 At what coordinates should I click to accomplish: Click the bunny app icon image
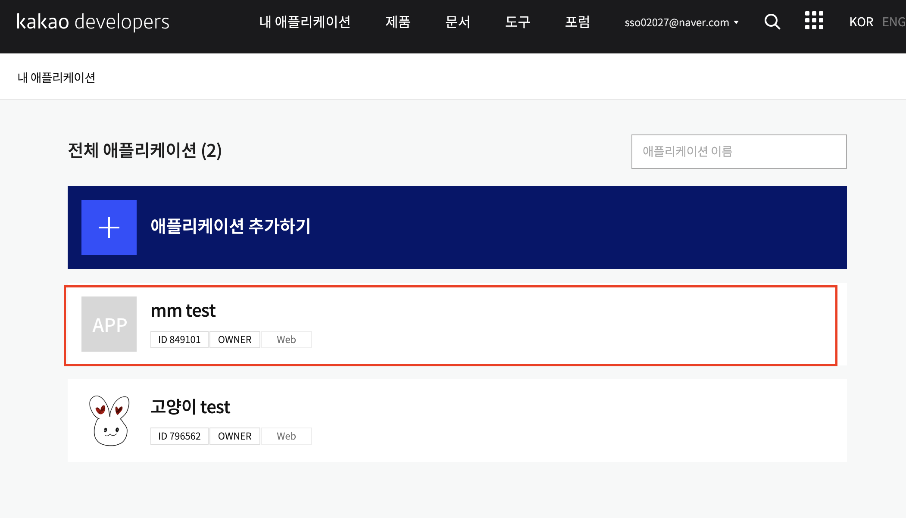[109, 421]
